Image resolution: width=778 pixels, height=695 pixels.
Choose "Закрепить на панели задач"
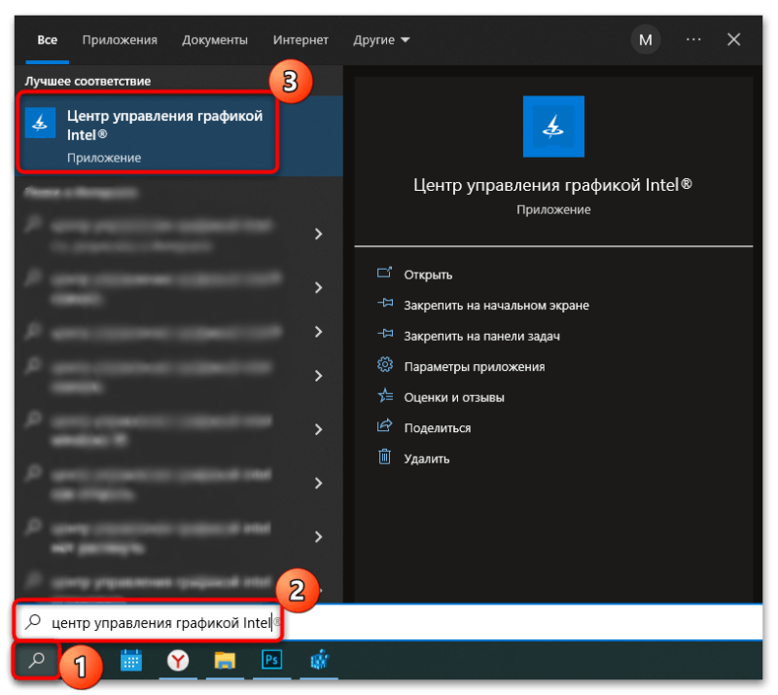click(x=481, y=337)
